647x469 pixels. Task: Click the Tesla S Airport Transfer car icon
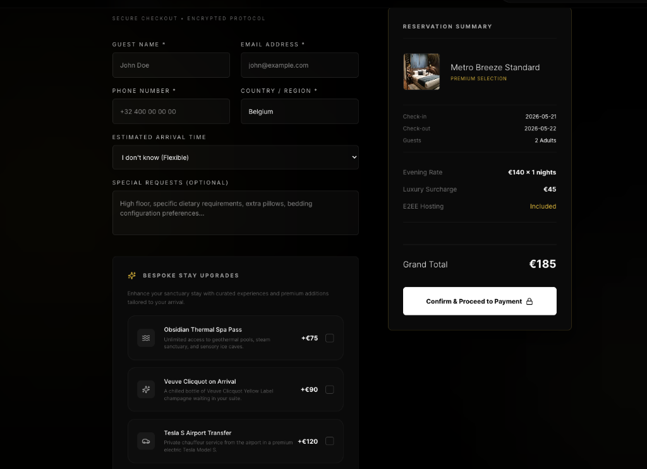click(x=146, y=441)
